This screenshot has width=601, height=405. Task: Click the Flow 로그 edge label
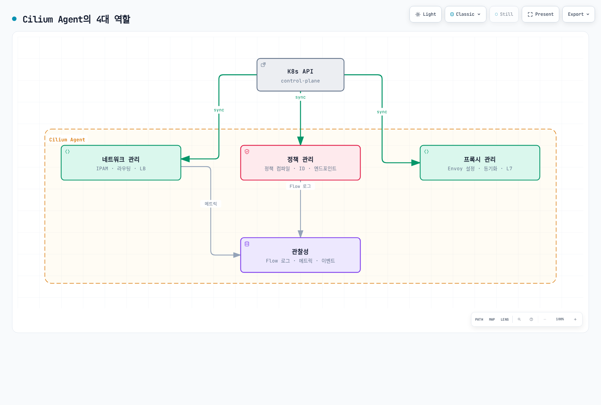(300, 186)
